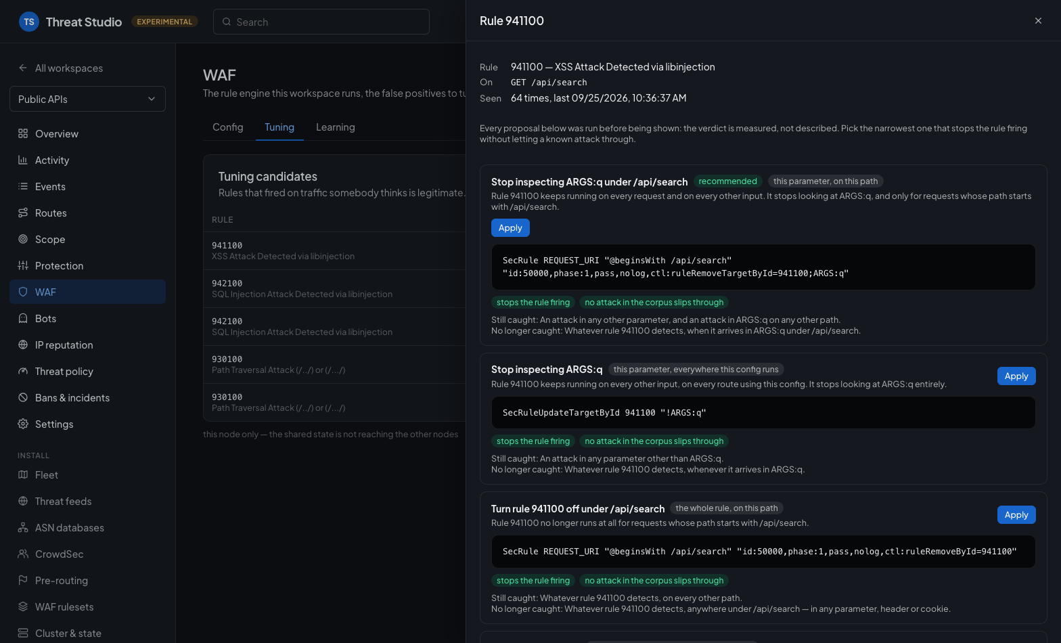This screenshot has width=1061, height=643.
Task: Click the WAF rulesets layers icon
Action: (23, 607)
